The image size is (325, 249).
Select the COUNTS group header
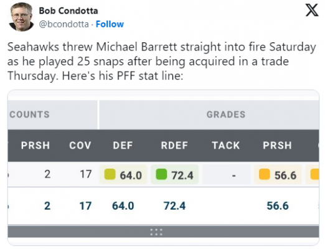[29, 115]
